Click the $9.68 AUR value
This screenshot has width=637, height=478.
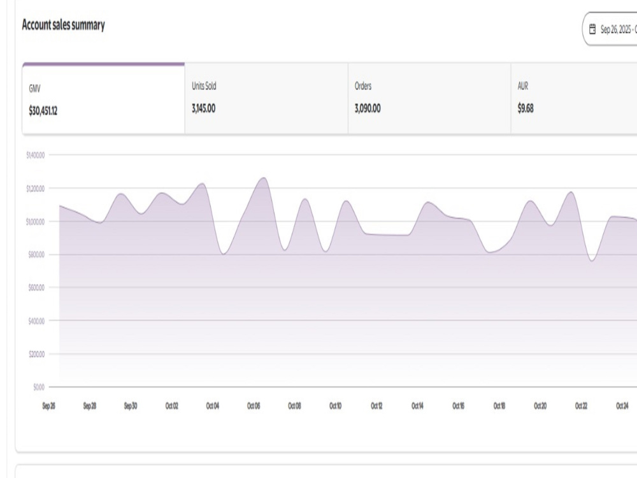[x=526, y=108]
